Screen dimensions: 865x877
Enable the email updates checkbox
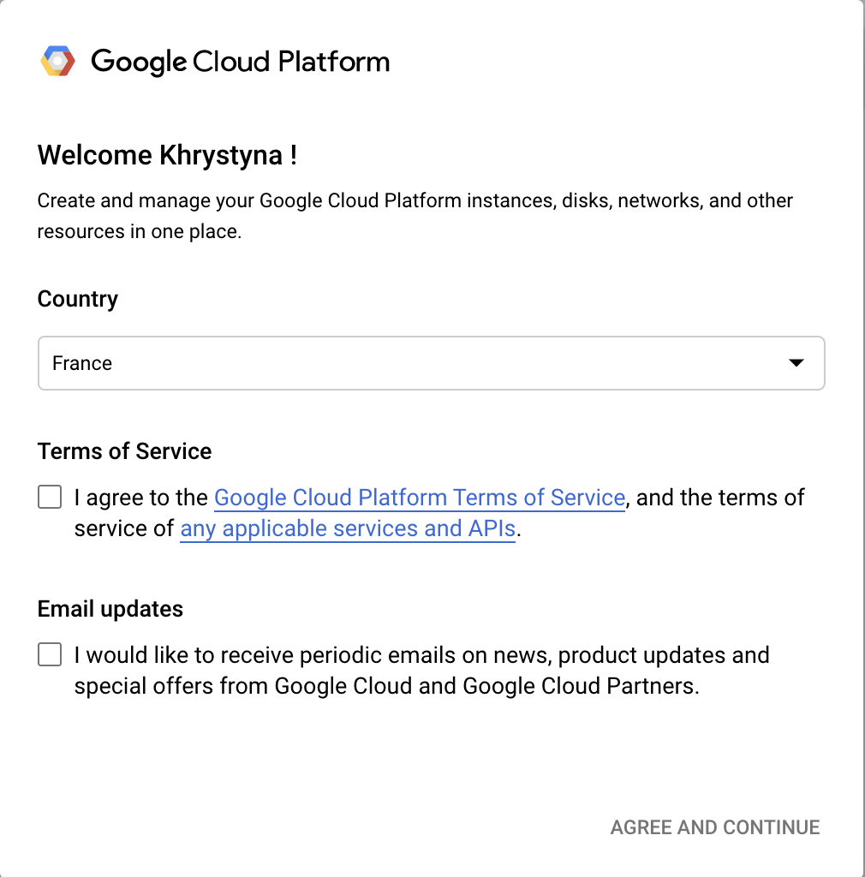pos(50,655)
